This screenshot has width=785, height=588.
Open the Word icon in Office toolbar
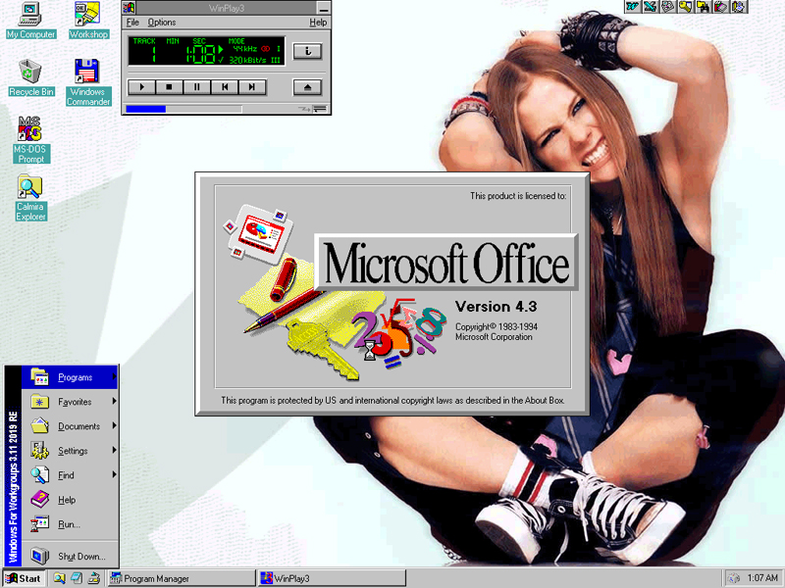[633, 7]
